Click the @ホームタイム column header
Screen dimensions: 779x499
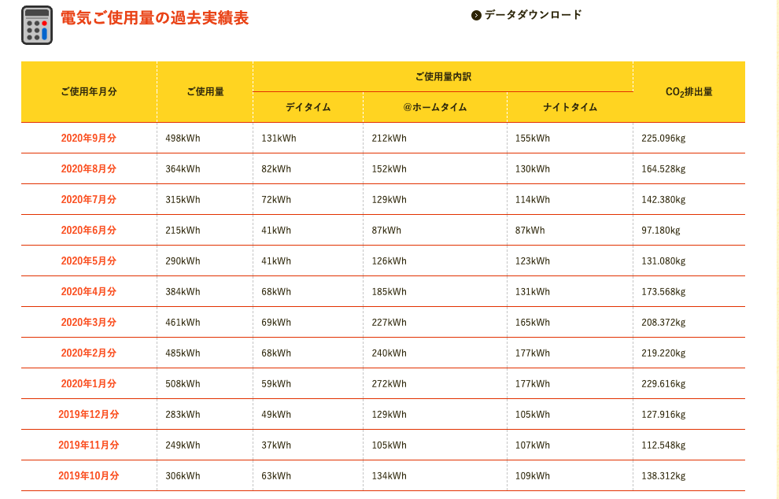pyautogui.click(x=435, y=107)
